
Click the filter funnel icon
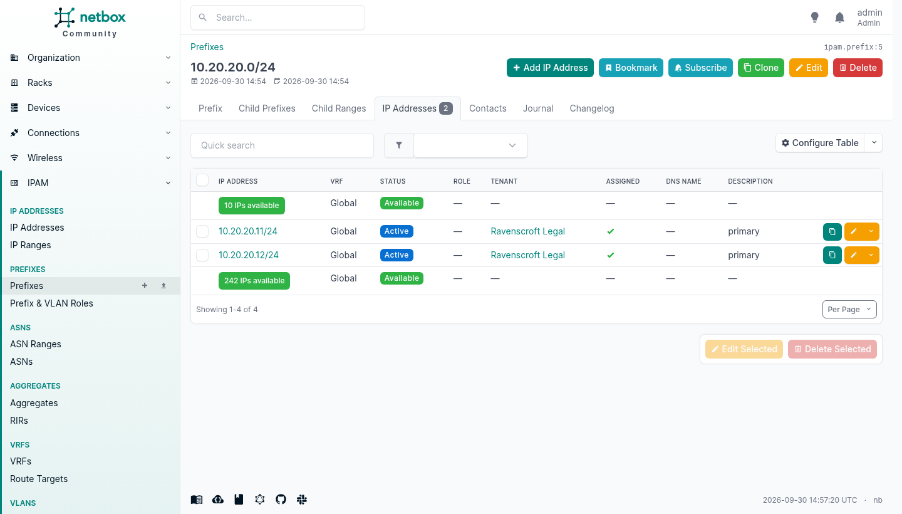point(399,145)
